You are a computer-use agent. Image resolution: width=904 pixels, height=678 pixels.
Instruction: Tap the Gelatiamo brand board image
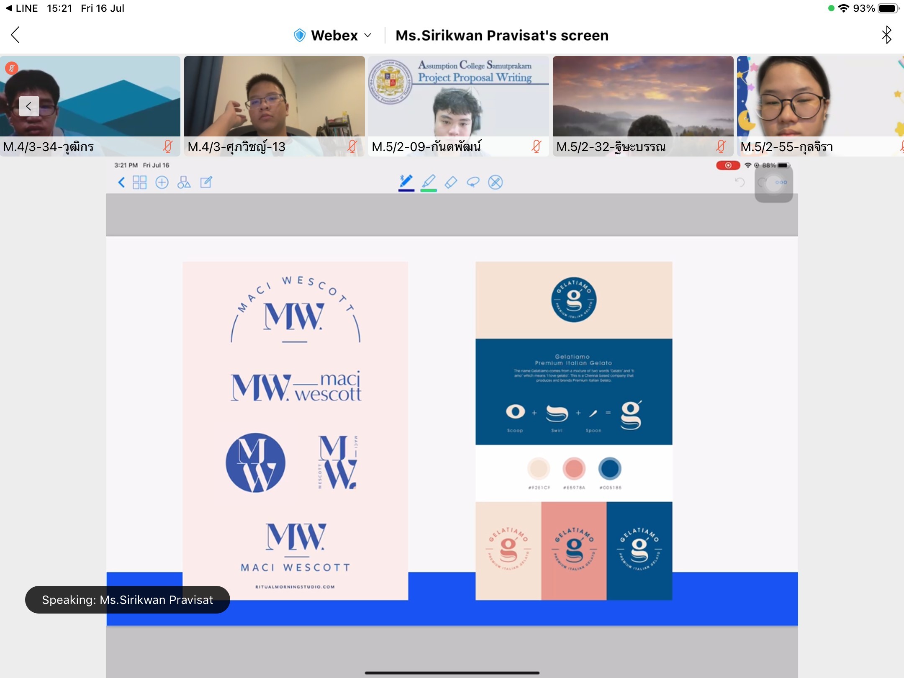[x=574, y=431]
